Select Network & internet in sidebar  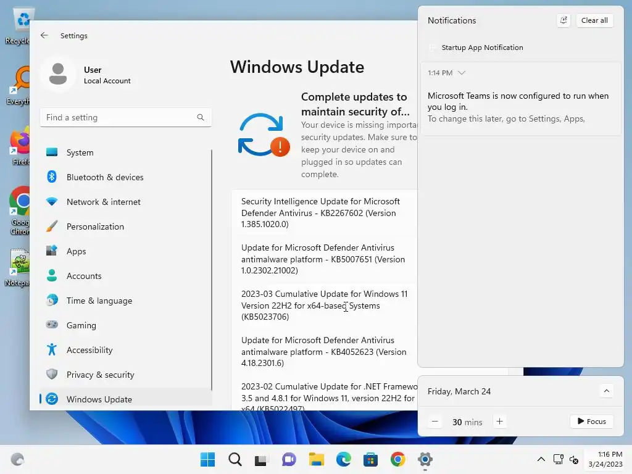pos(126,202)
